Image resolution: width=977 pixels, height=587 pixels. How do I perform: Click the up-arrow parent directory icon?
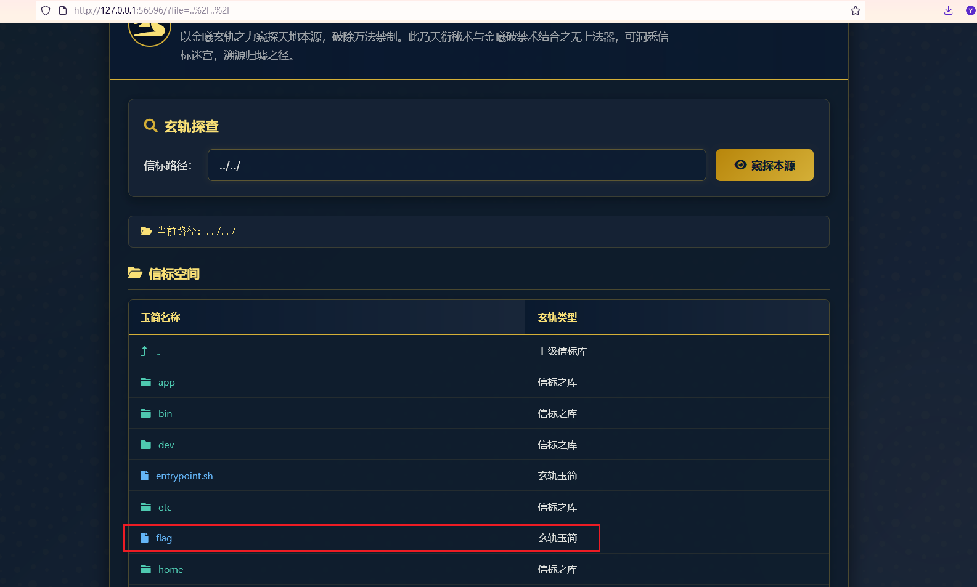(144, 351)
